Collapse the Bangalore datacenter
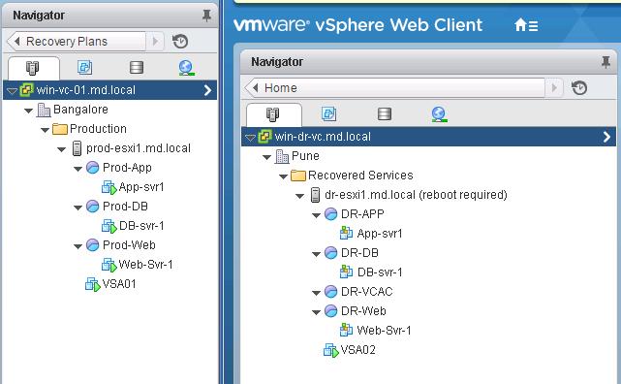The image size is (621, 384). pyautogui.click(x=28, y=111)
